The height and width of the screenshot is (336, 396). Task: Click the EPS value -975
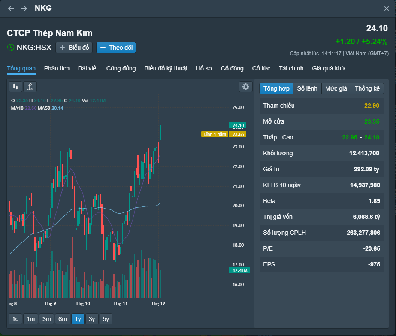point(374,264)
